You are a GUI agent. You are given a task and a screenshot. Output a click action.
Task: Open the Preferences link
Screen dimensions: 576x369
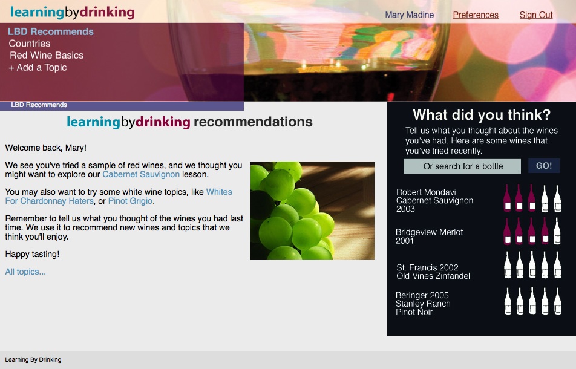pyautogui.click(x=476, y=15)
